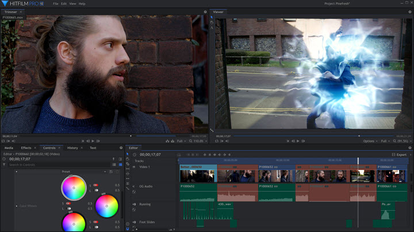
Task: Select the slice tool in Editor toolbar
Action: 128,164
